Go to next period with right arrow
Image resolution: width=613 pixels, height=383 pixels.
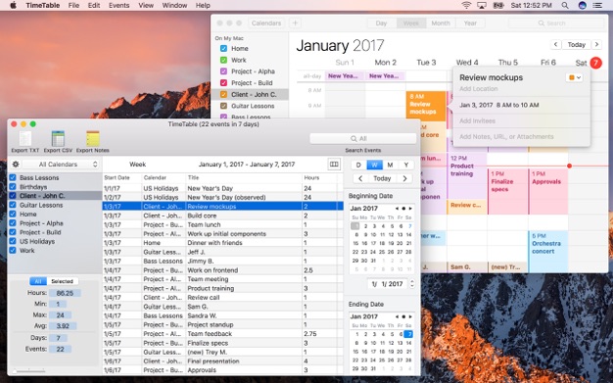404,178
